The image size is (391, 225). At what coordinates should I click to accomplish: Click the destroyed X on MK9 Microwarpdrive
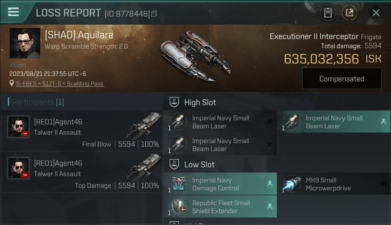point(383,184)
